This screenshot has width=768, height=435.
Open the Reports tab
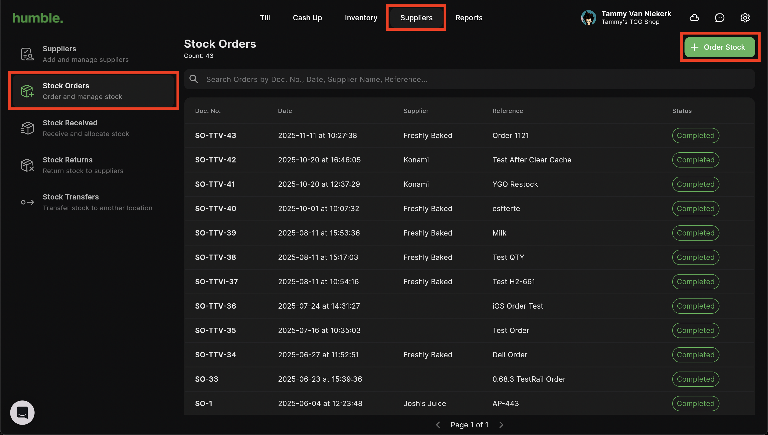pyautogui.click(x=469, y=18)
